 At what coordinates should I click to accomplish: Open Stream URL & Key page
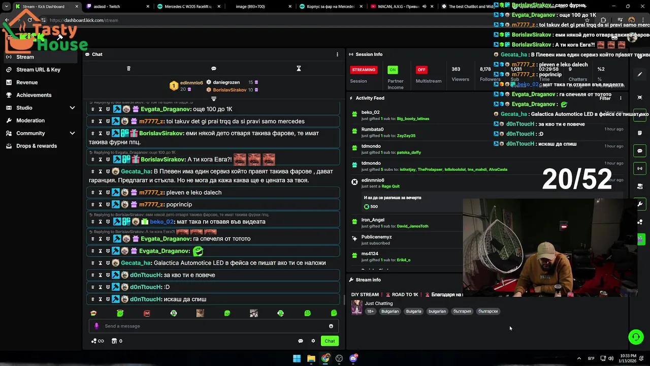click(x=38, y=70)
